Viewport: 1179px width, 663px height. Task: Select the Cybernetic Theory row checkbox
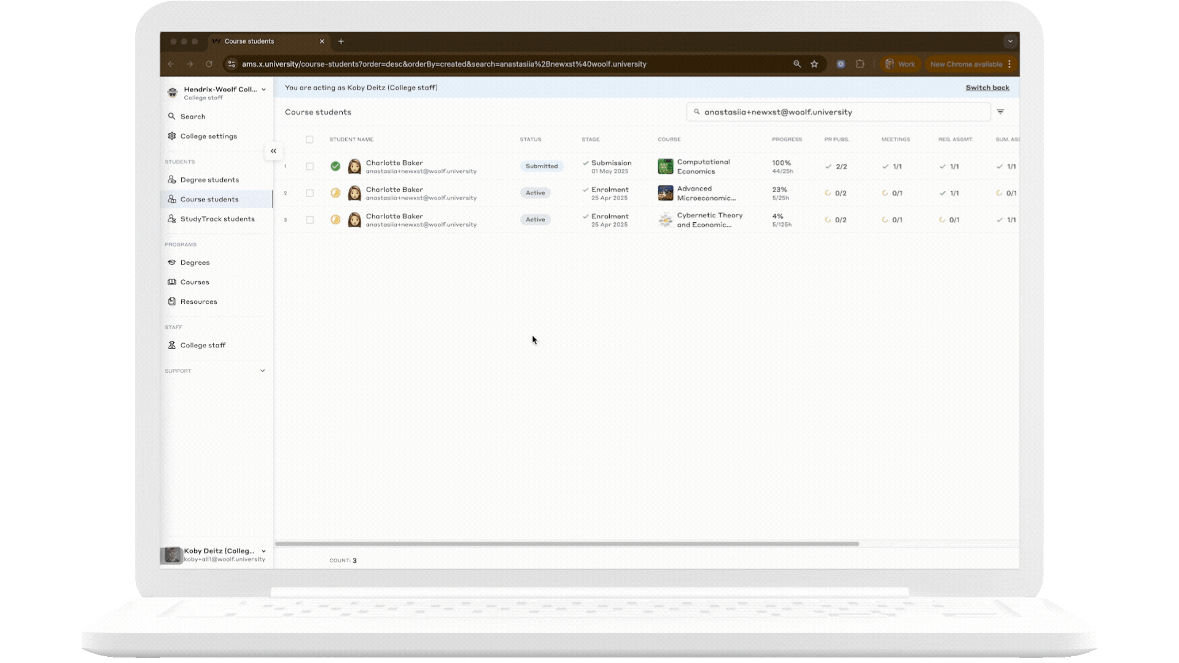point(309,220)
